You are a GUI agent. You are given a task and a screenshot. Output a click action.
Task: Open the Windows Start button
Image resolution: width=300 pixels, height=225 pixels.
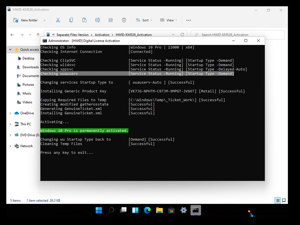tap(99, 210)
